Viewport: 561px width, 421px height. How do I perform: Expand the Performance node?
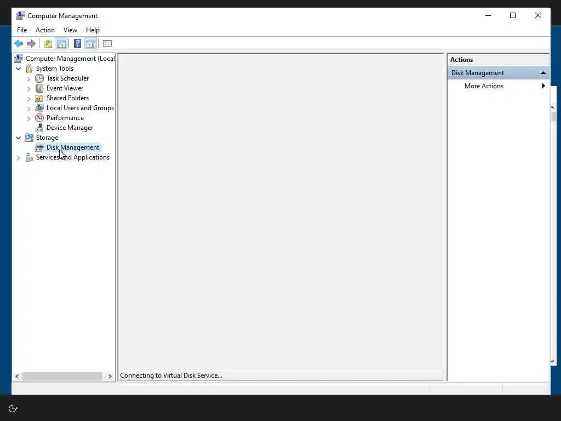(28, 118)
